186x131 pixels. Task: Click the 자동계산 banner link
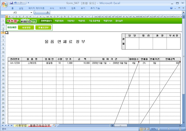point(71,21)
